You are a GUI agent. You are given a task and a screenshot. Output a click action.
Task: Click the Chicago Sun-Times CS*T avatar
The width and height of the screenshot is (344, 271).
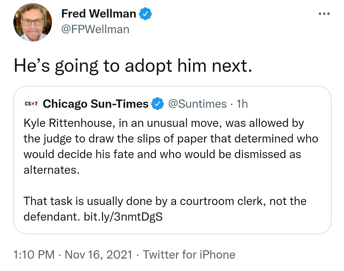(31, 104)
